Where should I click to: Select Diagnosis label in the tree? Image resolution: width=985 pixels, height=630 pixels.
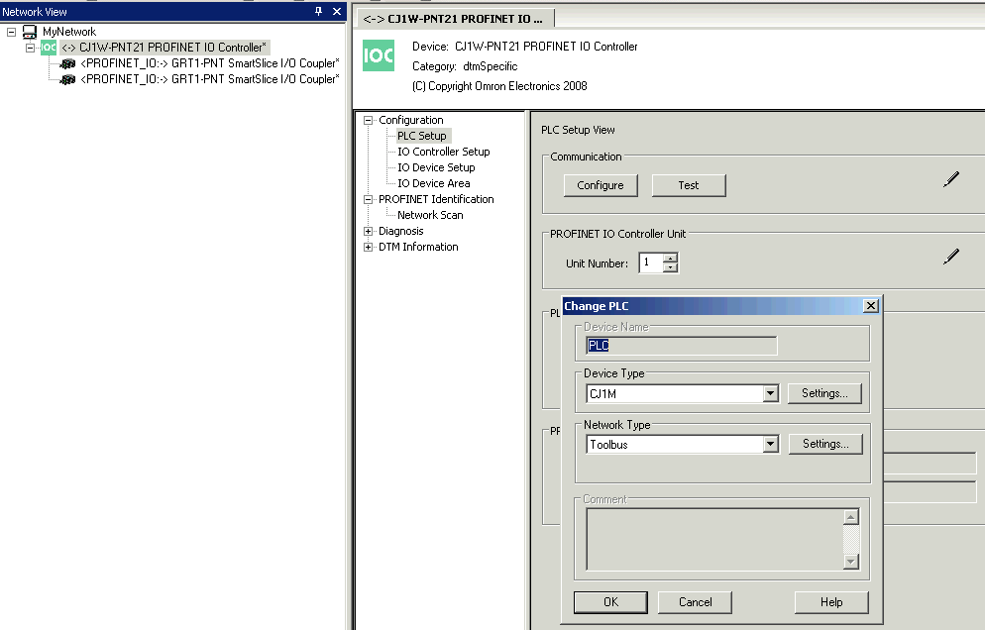(400, 231)
